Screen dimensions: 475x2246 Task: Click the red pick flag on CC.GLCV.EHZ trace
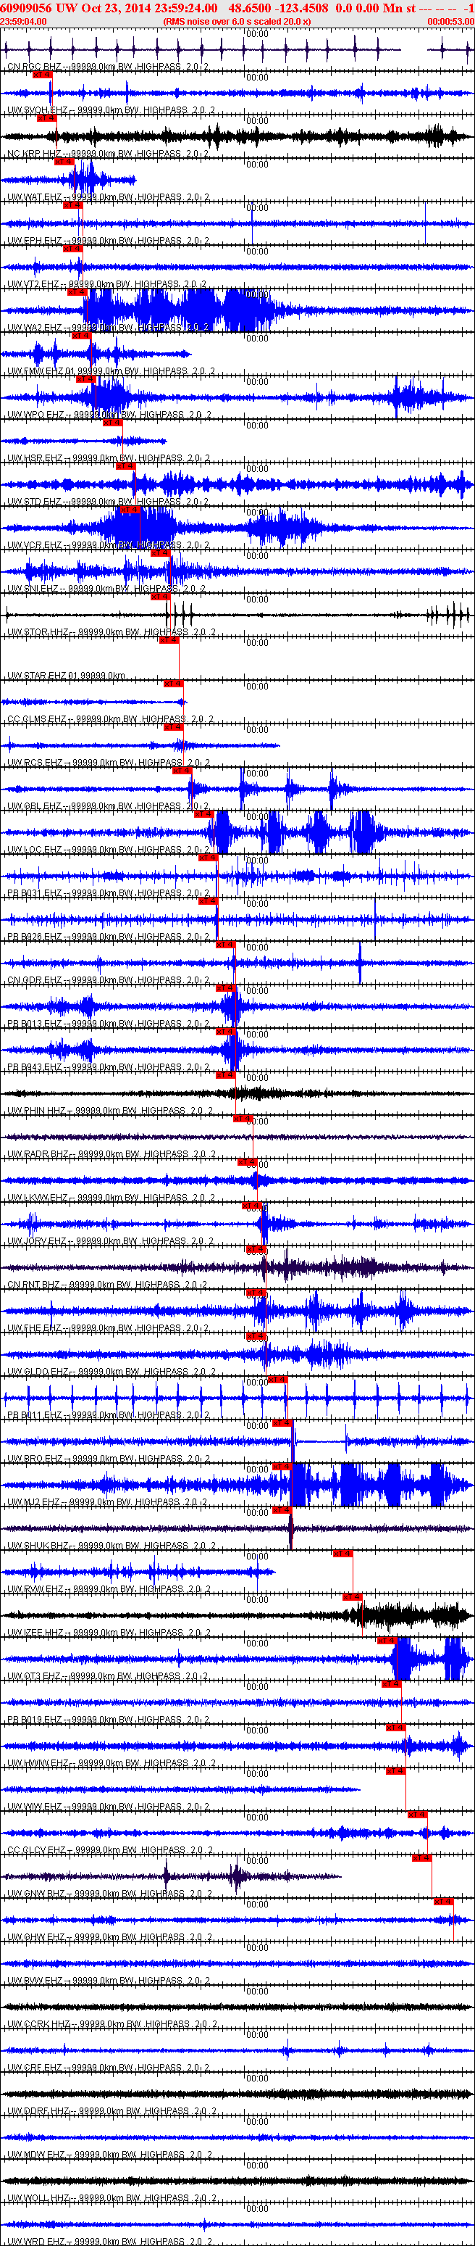click(418, 1815)
